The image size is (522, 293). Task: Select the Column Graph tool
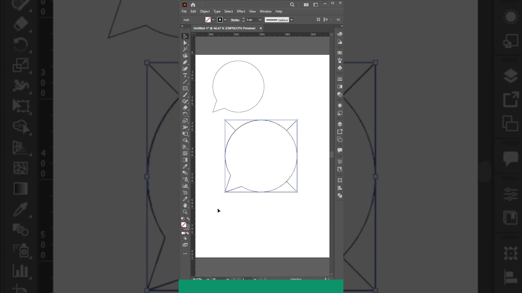(185, 186)
